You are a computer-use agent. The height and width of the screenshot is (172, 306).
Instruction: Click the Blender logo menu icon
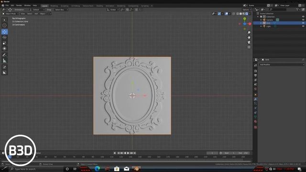tap(3, 6)
